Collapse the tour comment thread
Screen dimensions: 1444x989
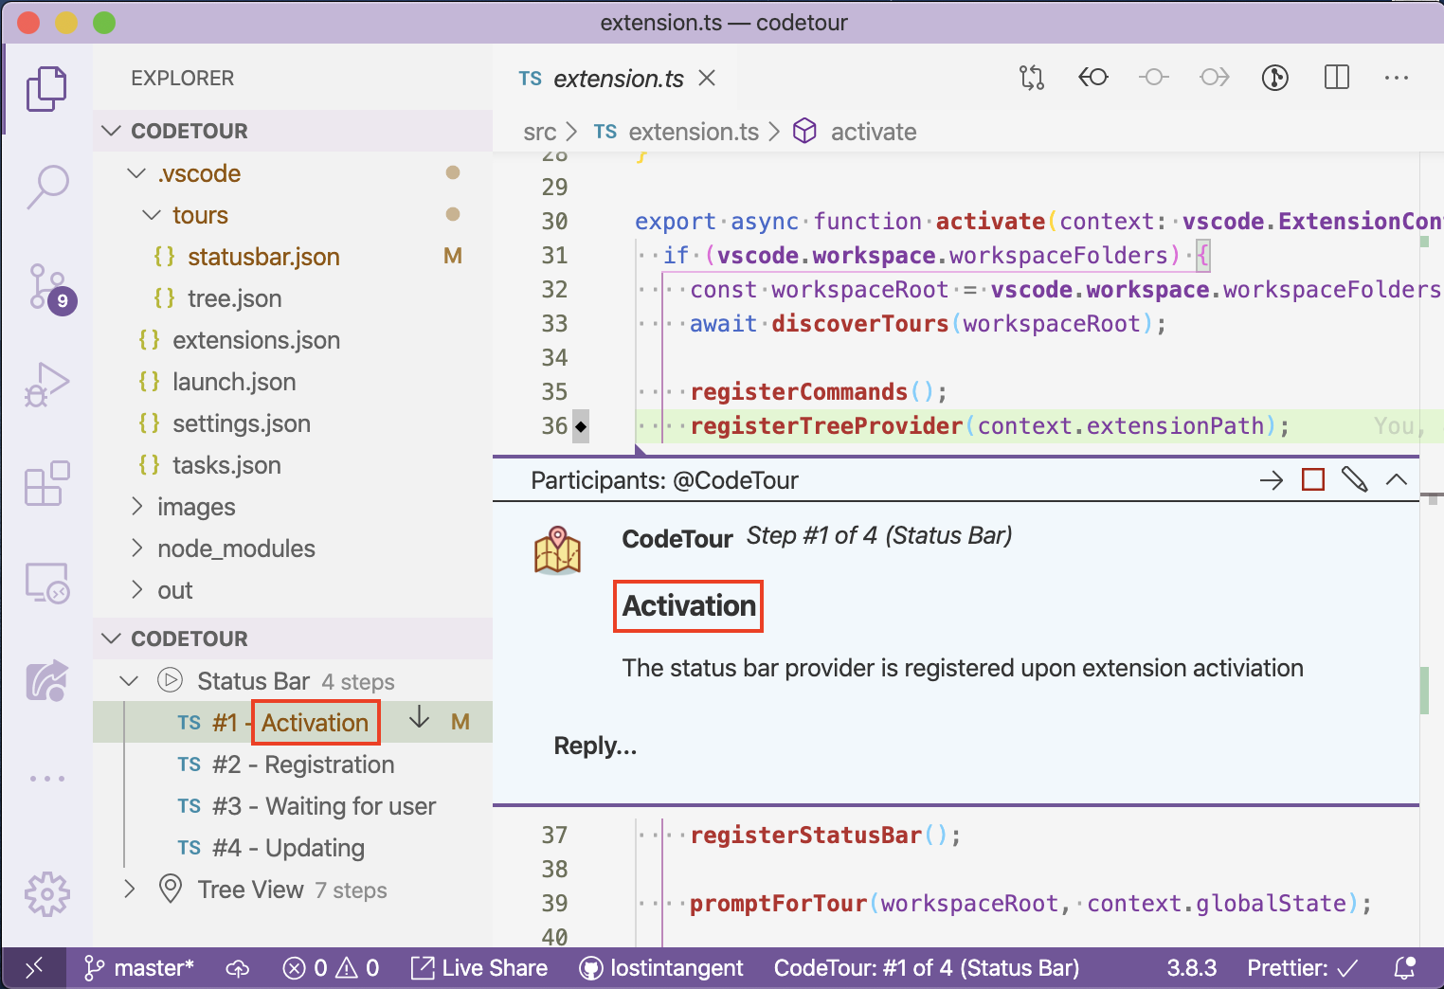point(1397,480)
